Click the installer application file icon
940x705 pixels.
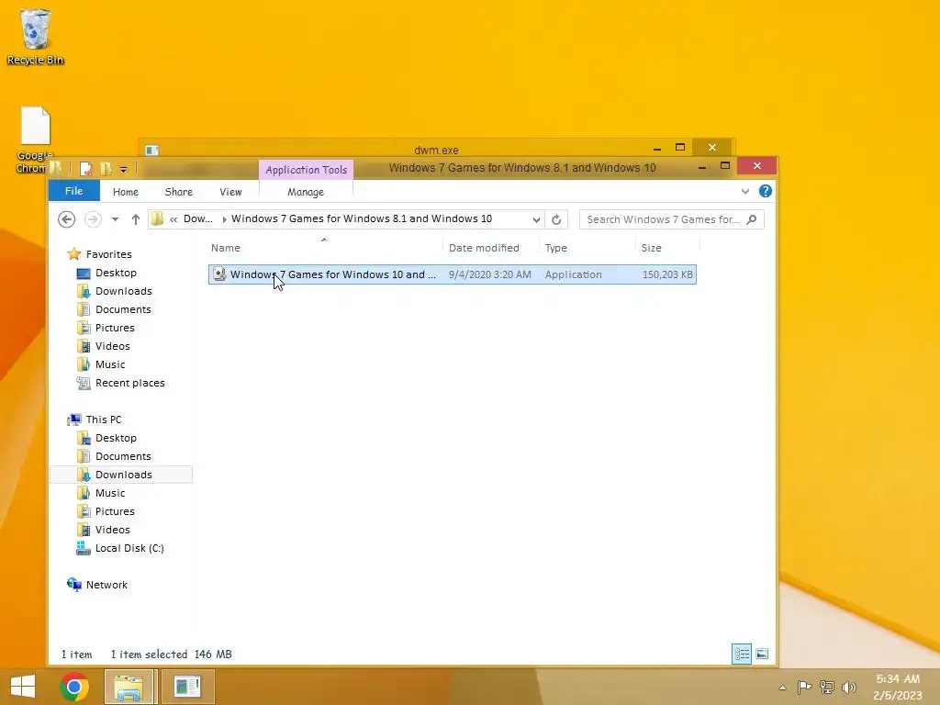click(219, 274)
